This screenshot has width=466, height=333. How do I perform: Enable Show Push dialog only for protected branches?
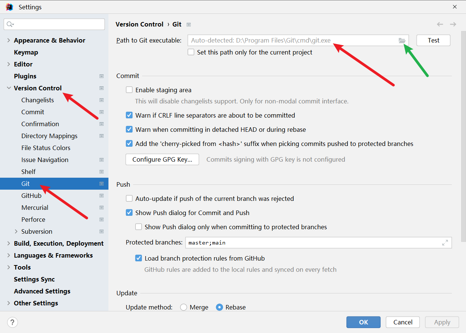[x=138, y=227]
